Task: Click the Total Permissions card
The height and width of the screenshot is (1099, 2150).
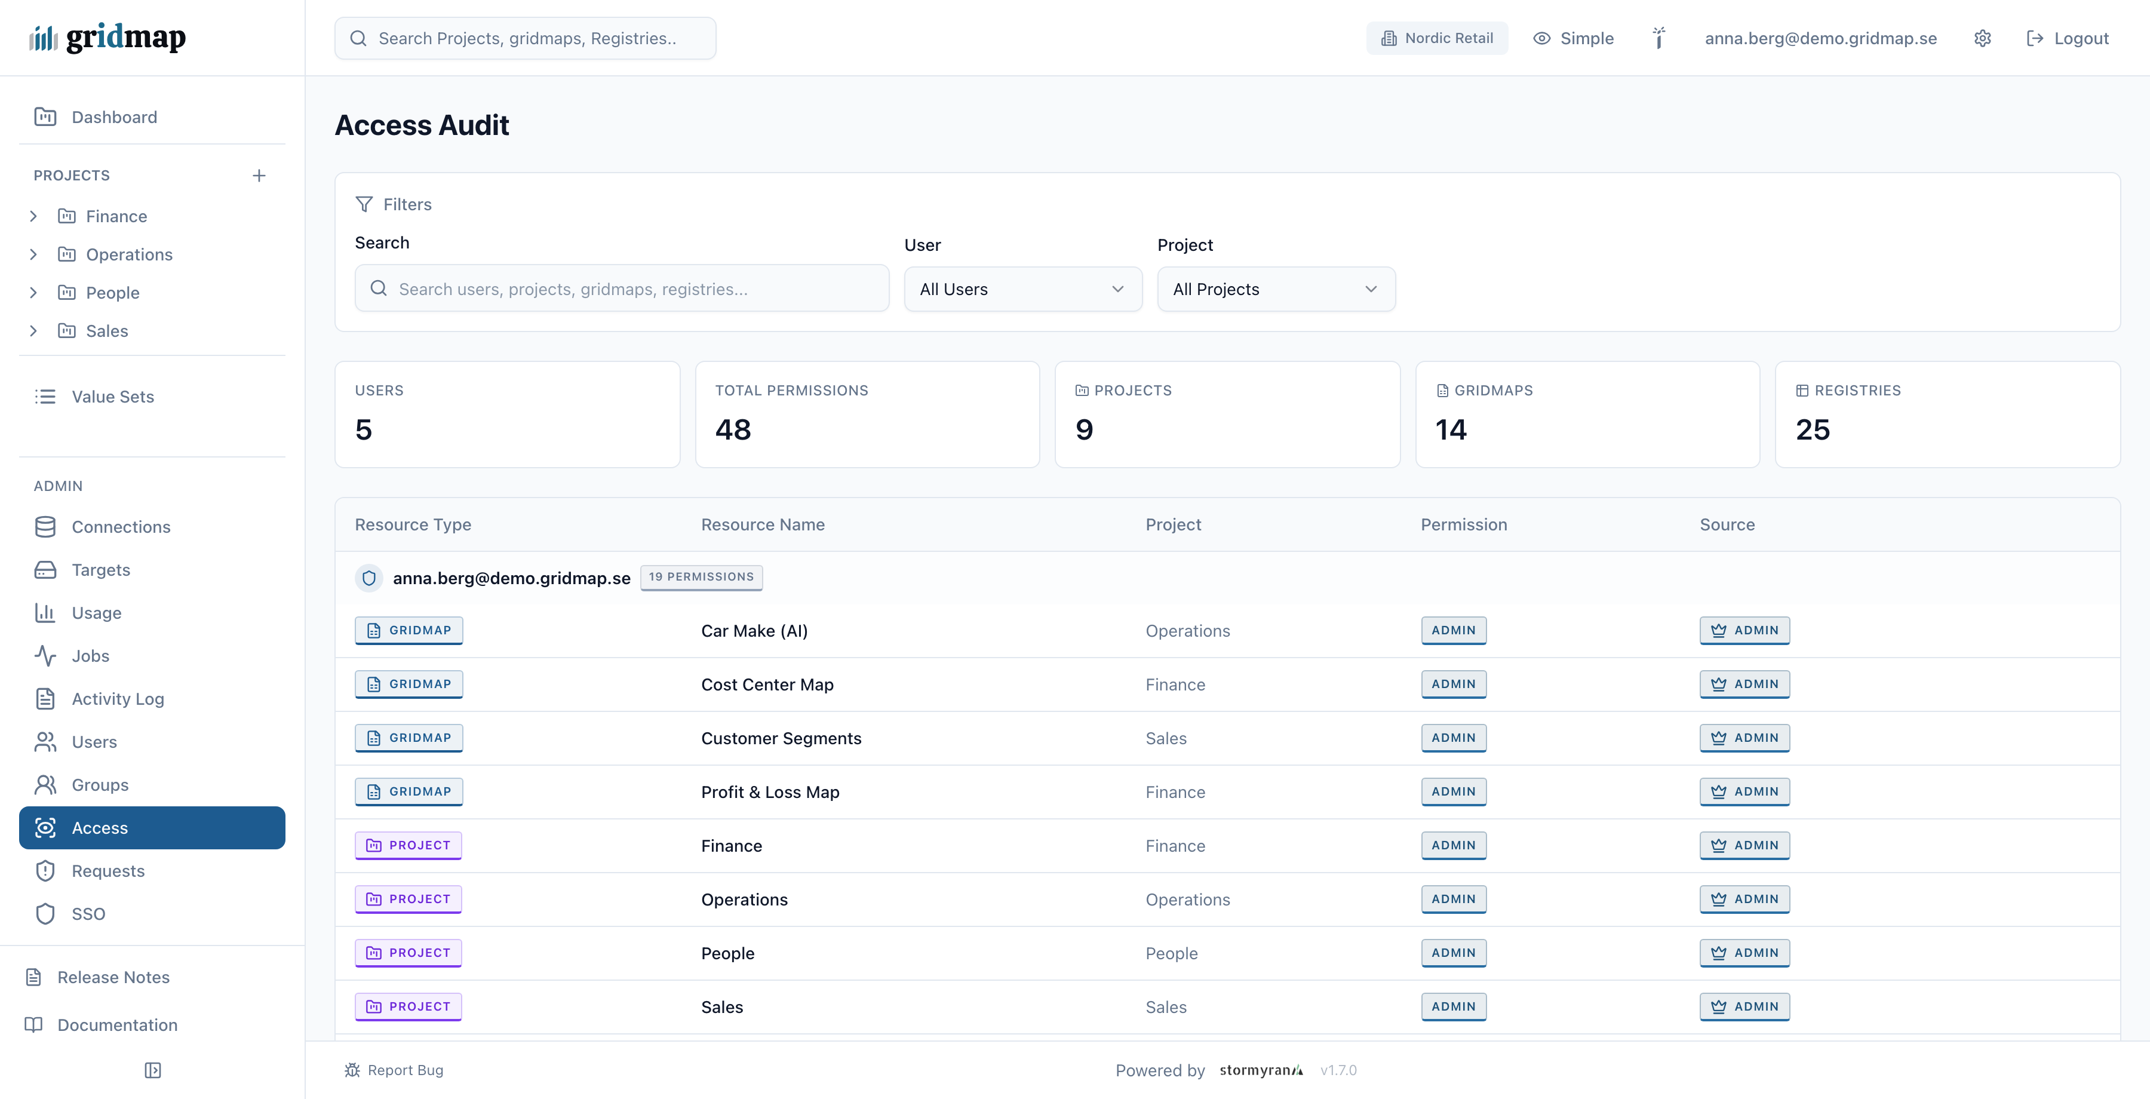Action: [867, 414]
